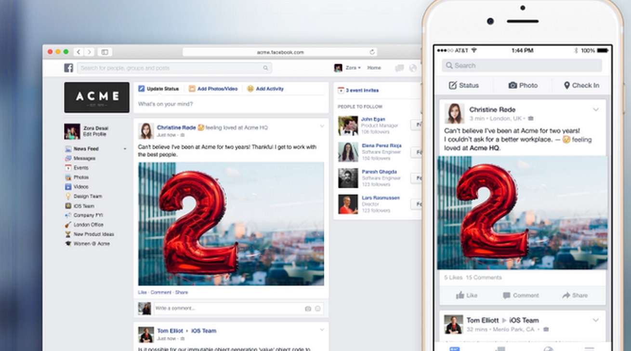Select the Add Photos/Video tab

[x=213, y=89]
